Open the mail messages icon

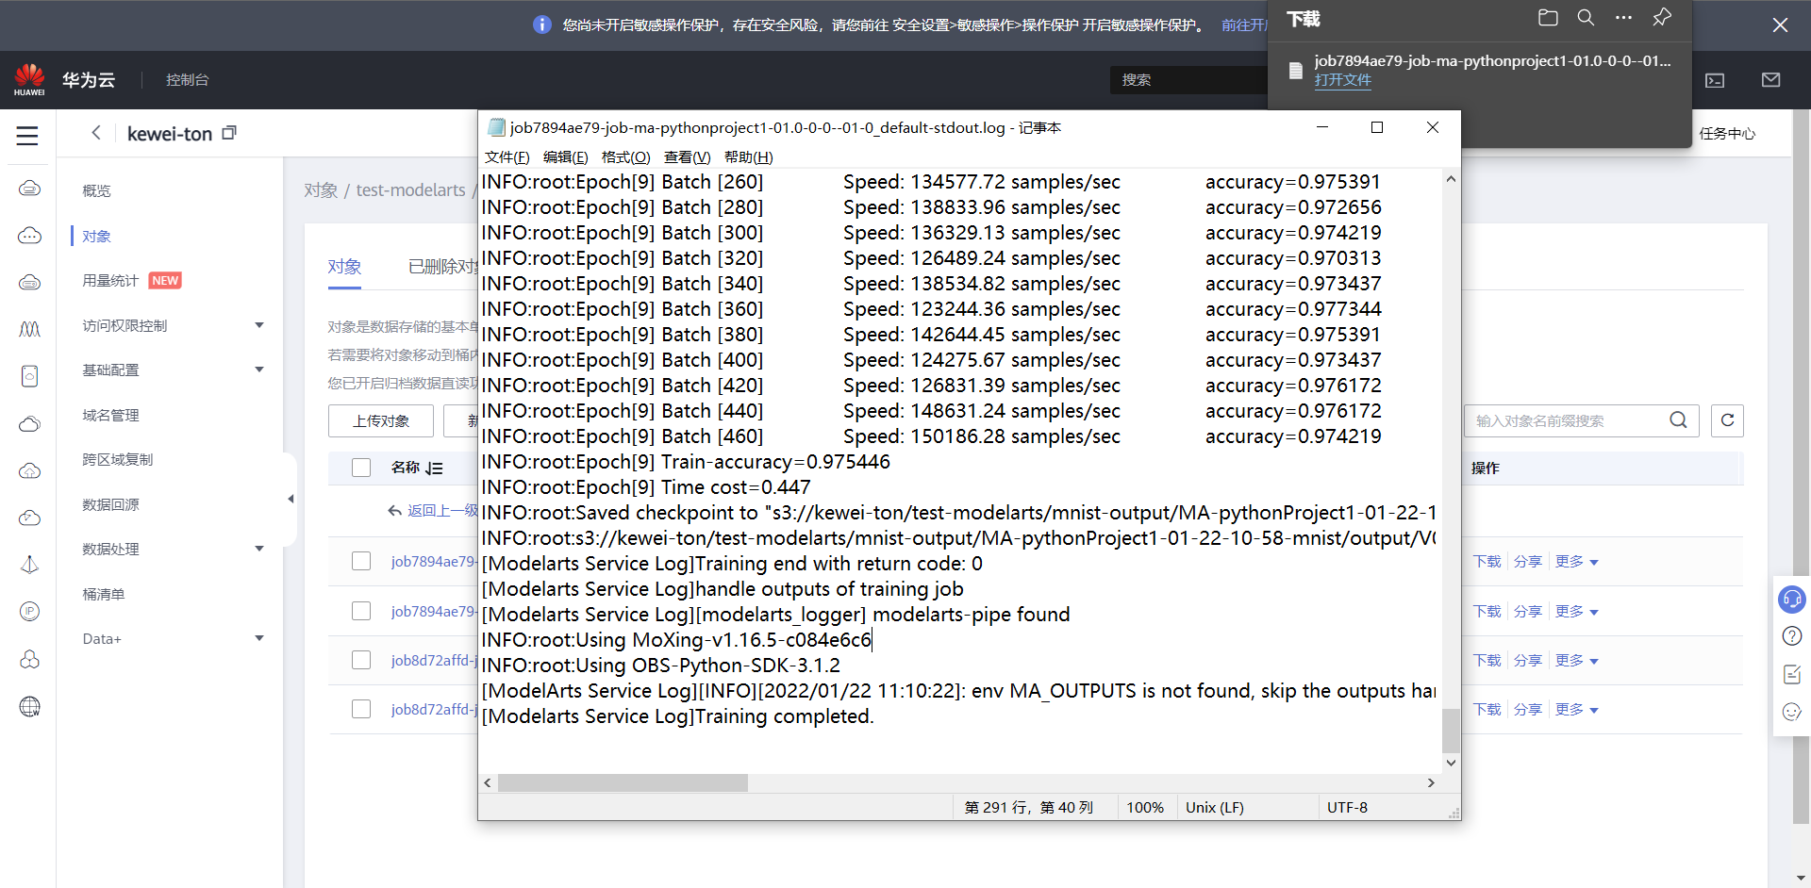tap(1770, 80)
